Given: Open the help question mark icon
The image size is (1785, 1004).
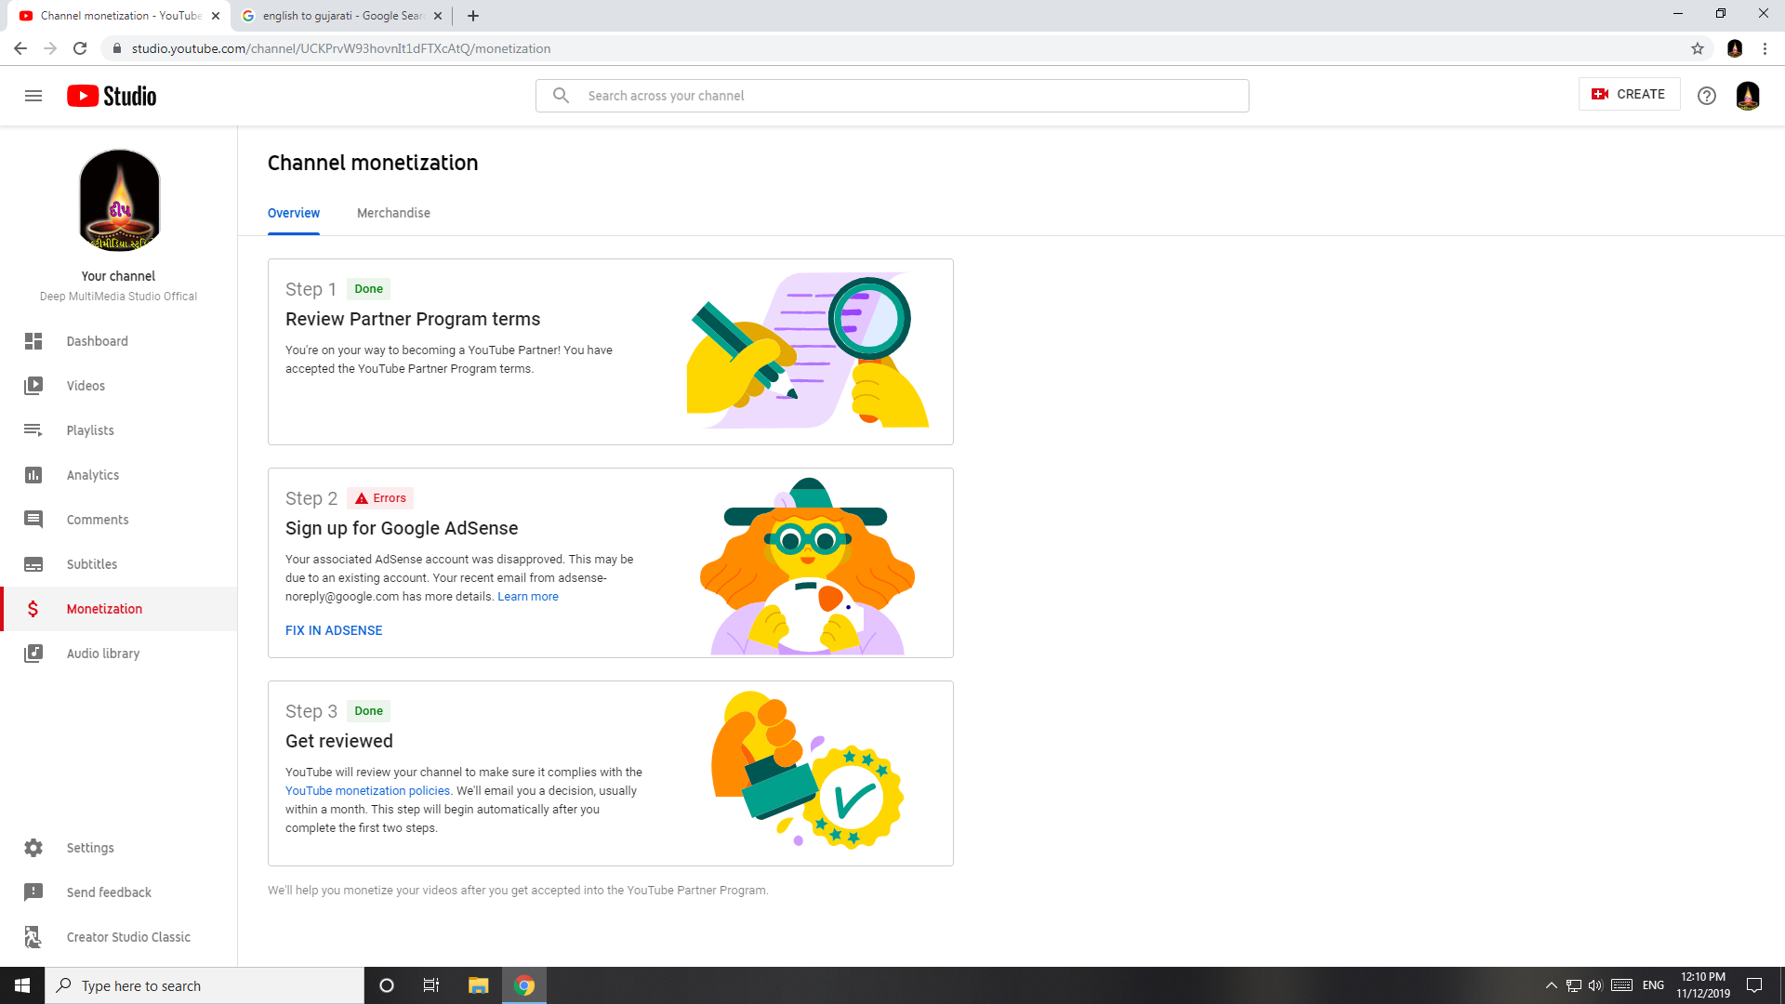Looking at the screenshot, I should 1707,96.
